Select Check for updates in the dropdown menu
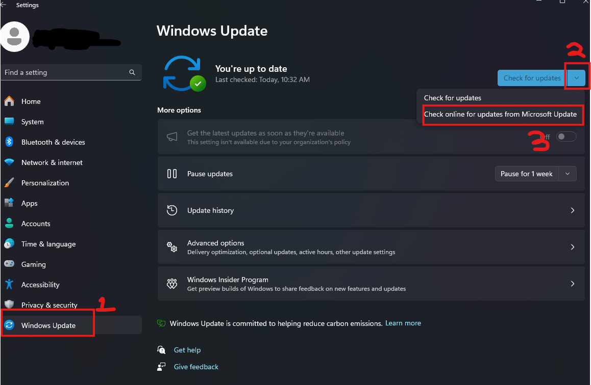This screenshot has width=591, height=385. click(453, 98)
